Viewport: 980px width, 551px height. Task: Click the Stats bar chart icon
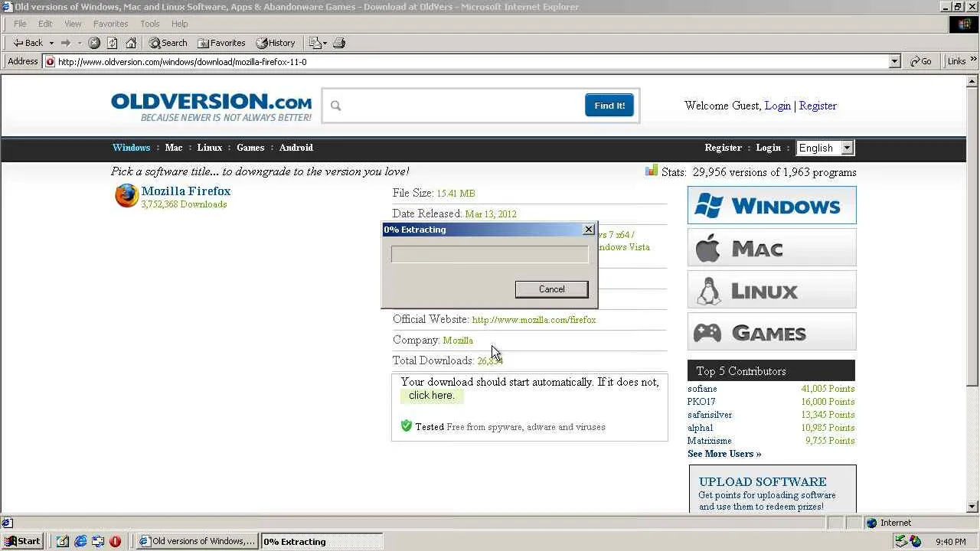click(x=652, y=171)
